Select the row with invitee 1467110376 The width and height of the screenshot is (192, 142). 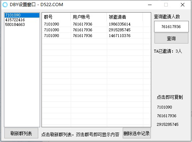coord(96,36)
